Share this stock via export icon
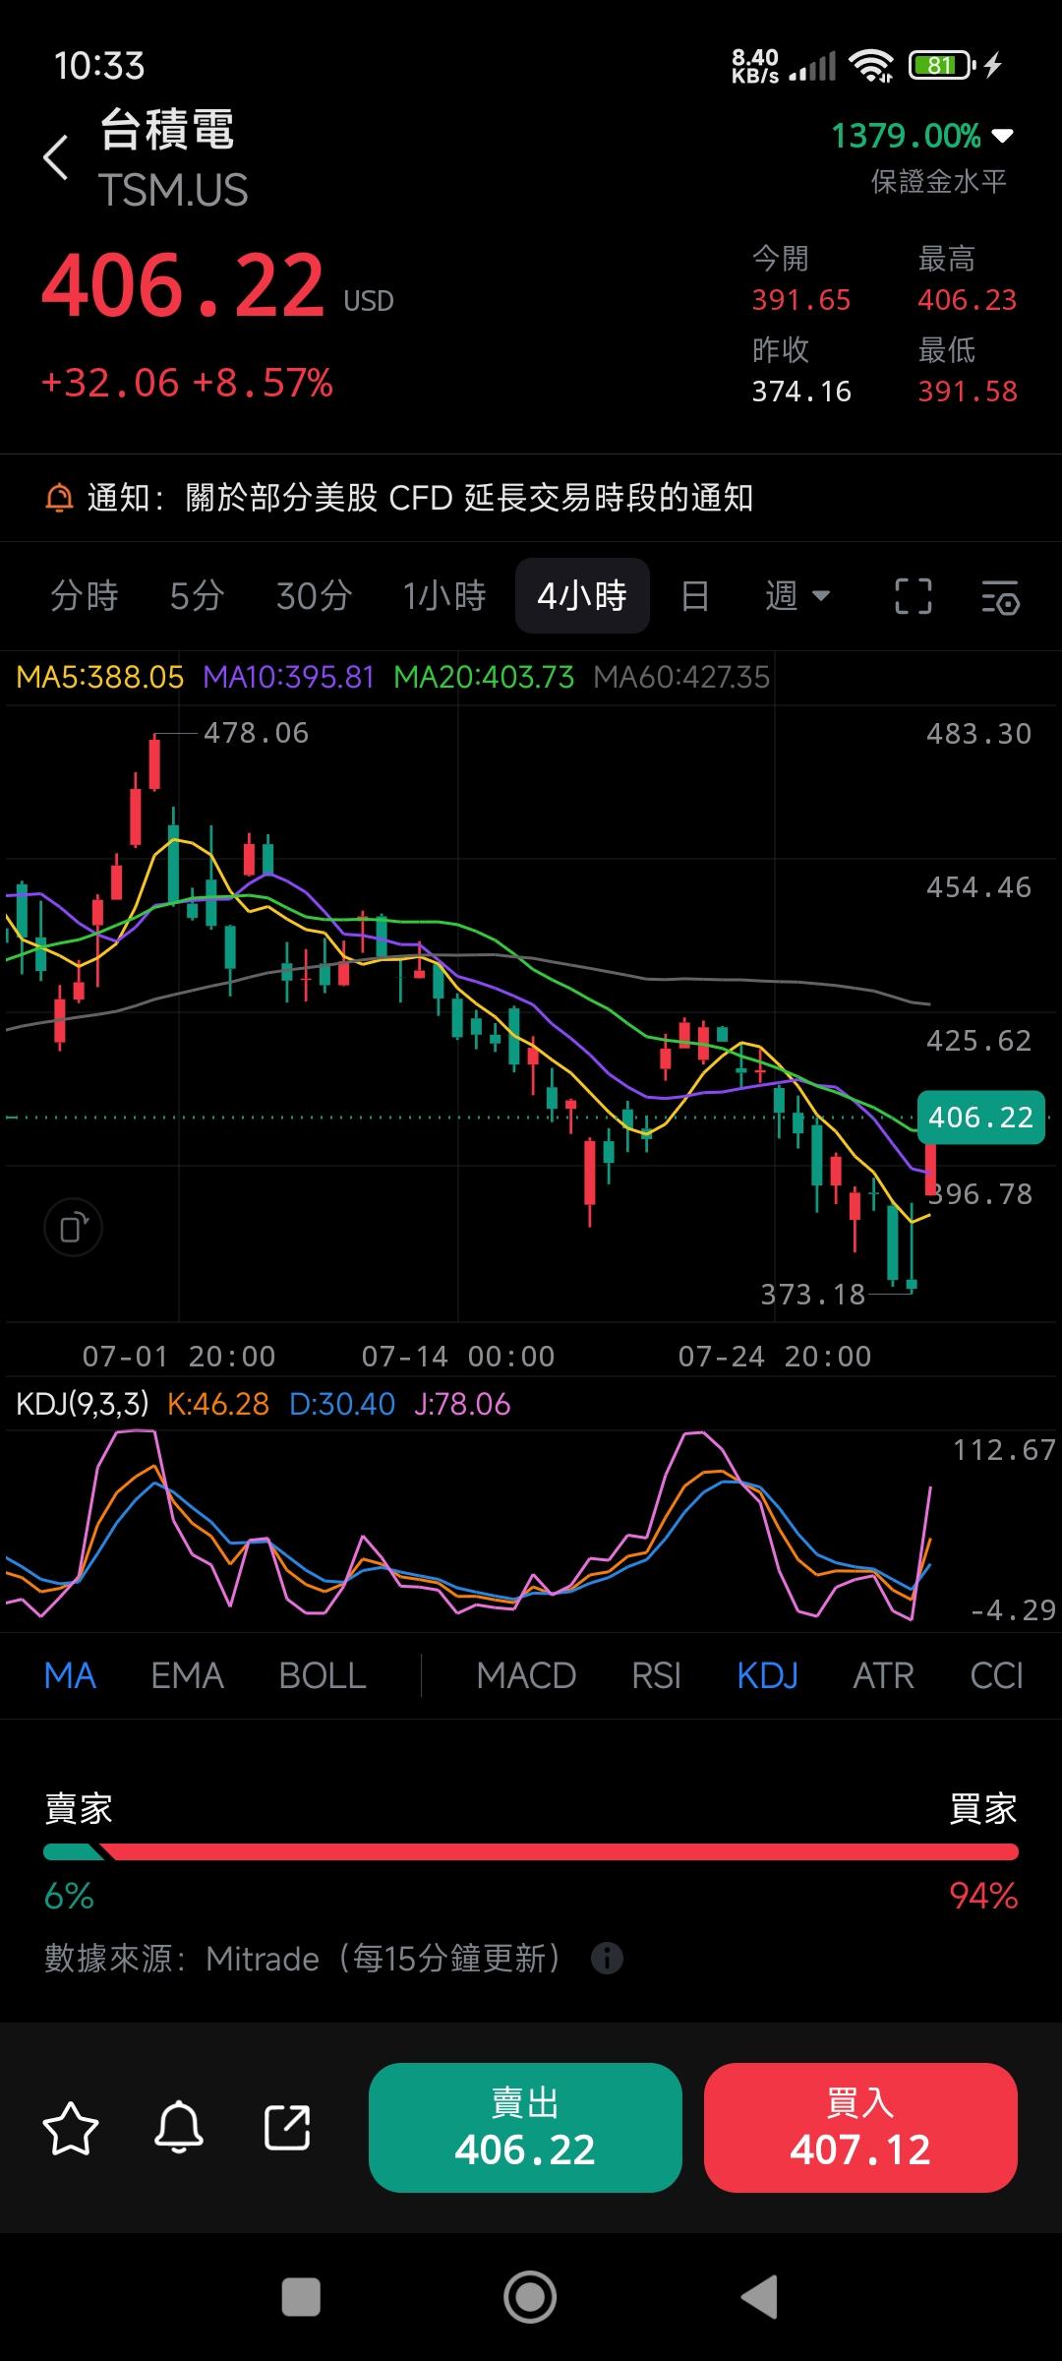This screenshot has height=2361, width=1062. pos(287,2128)
